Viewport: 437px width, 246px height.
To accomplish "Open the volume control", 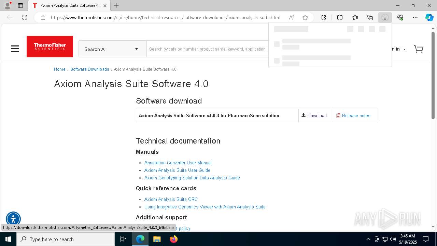I will point(393,239).
